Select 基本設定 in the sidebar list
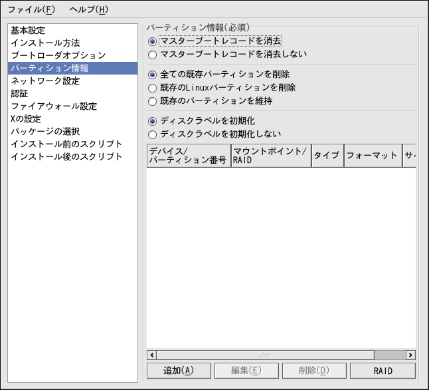Image resolution: width=429 pixels, height=390 pixels. click(28, 30)
